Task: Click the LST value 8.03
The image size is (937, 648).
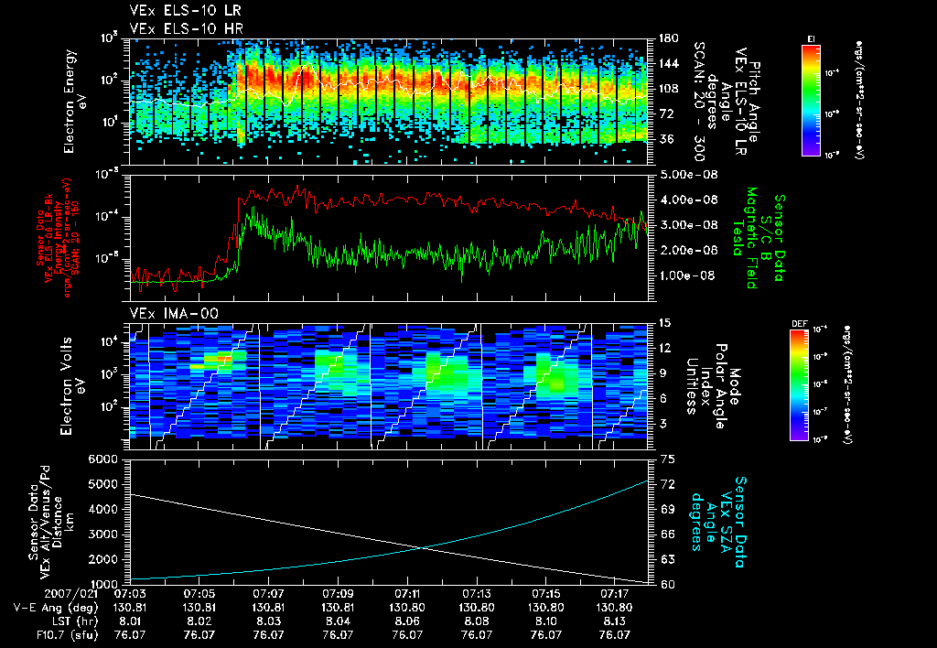Action: [x=268, y=621]
